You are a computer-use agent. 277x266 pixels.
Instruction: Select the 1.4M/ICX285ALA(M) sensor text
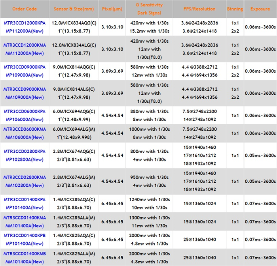74,218
